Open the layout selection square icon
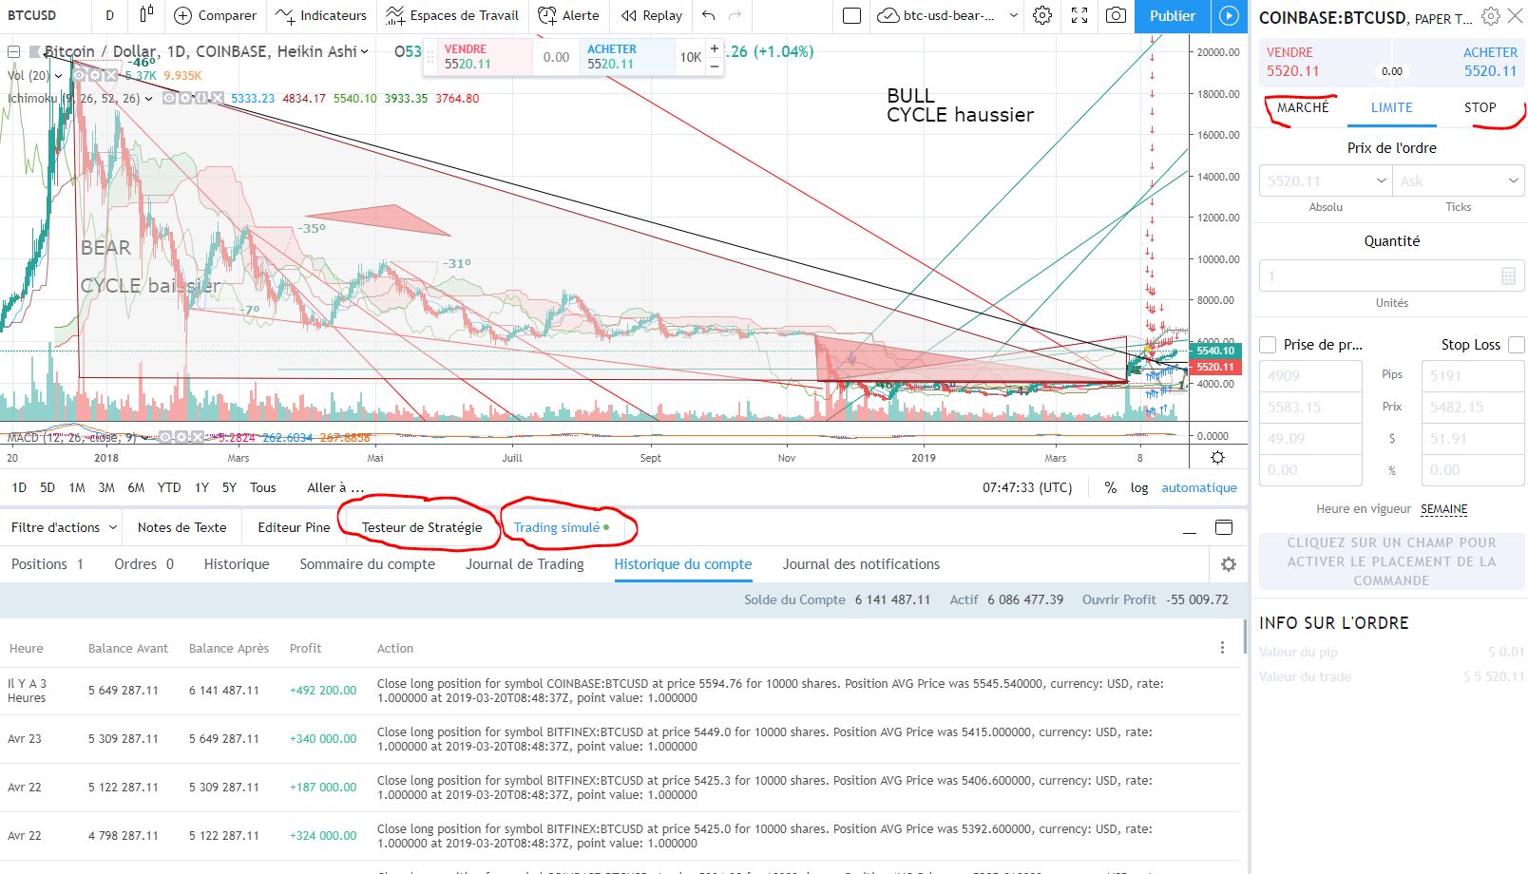Viewport: 1528px width, 874px height. coord(852,15)
